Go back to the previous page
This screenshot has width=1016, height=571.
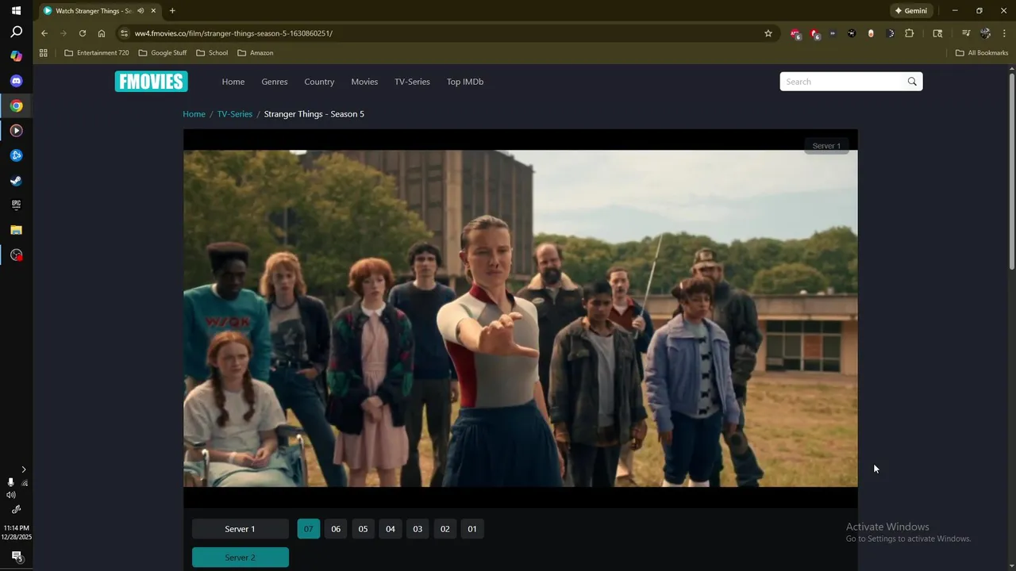(x=44, y=33)
